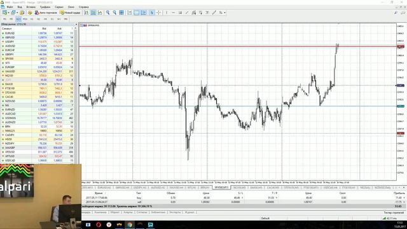The width and height of the screenshot is (407, 229).
Task: Select the M1 timeframe
Action: click(x=4, y=19)
